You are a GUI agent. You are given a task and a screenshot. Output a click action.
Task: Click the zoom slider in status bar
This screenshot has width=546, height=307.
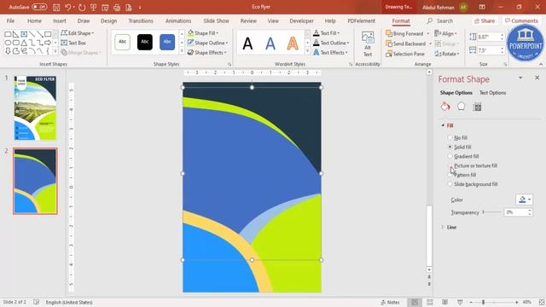click(x=494, y=303)
